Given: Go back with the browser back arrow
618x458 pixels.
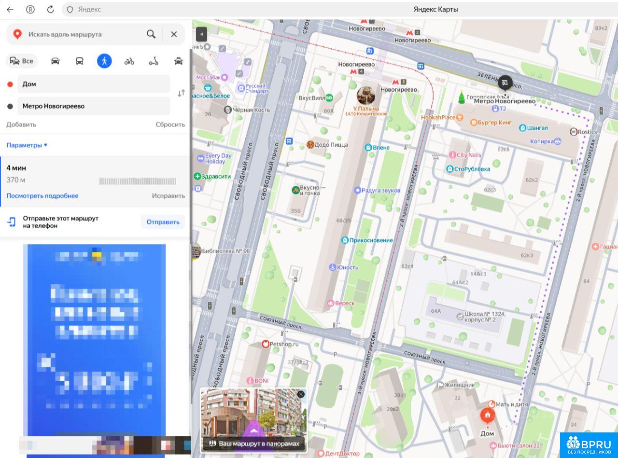Looking at the screenshot, I should tap(10, 9).
